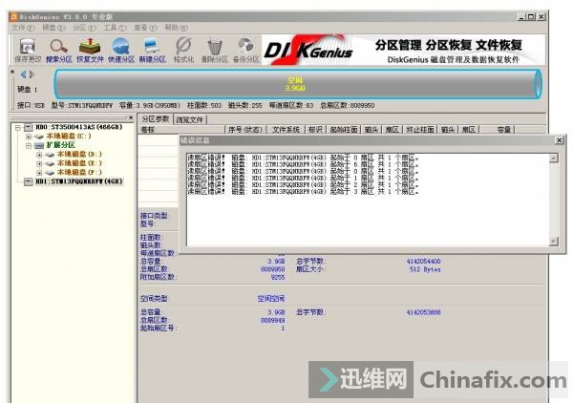This screenshot has width=573, height=403.
Task: Open the 帮助(H) menu
Action: tap(176, 28)
